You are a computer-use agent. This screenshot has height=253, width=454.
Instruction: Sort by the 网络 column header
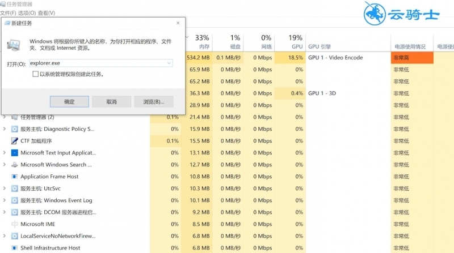click(x=259, y=42)
